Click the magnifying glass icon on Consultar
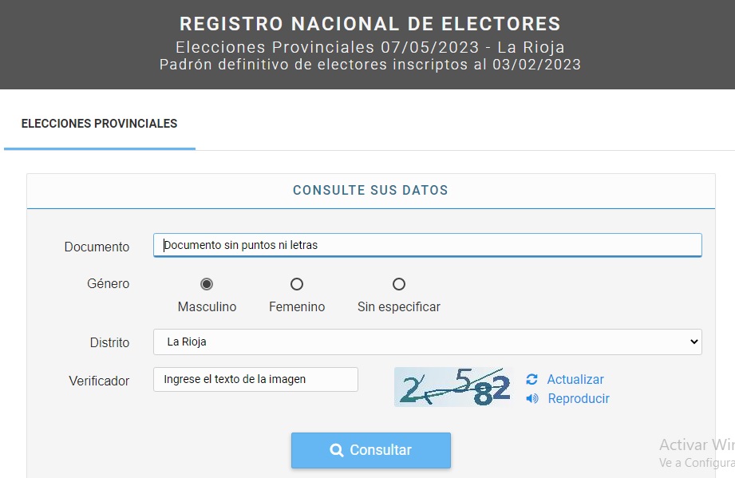This screenshot has width=735, height=478. click(x=337, y=450)
